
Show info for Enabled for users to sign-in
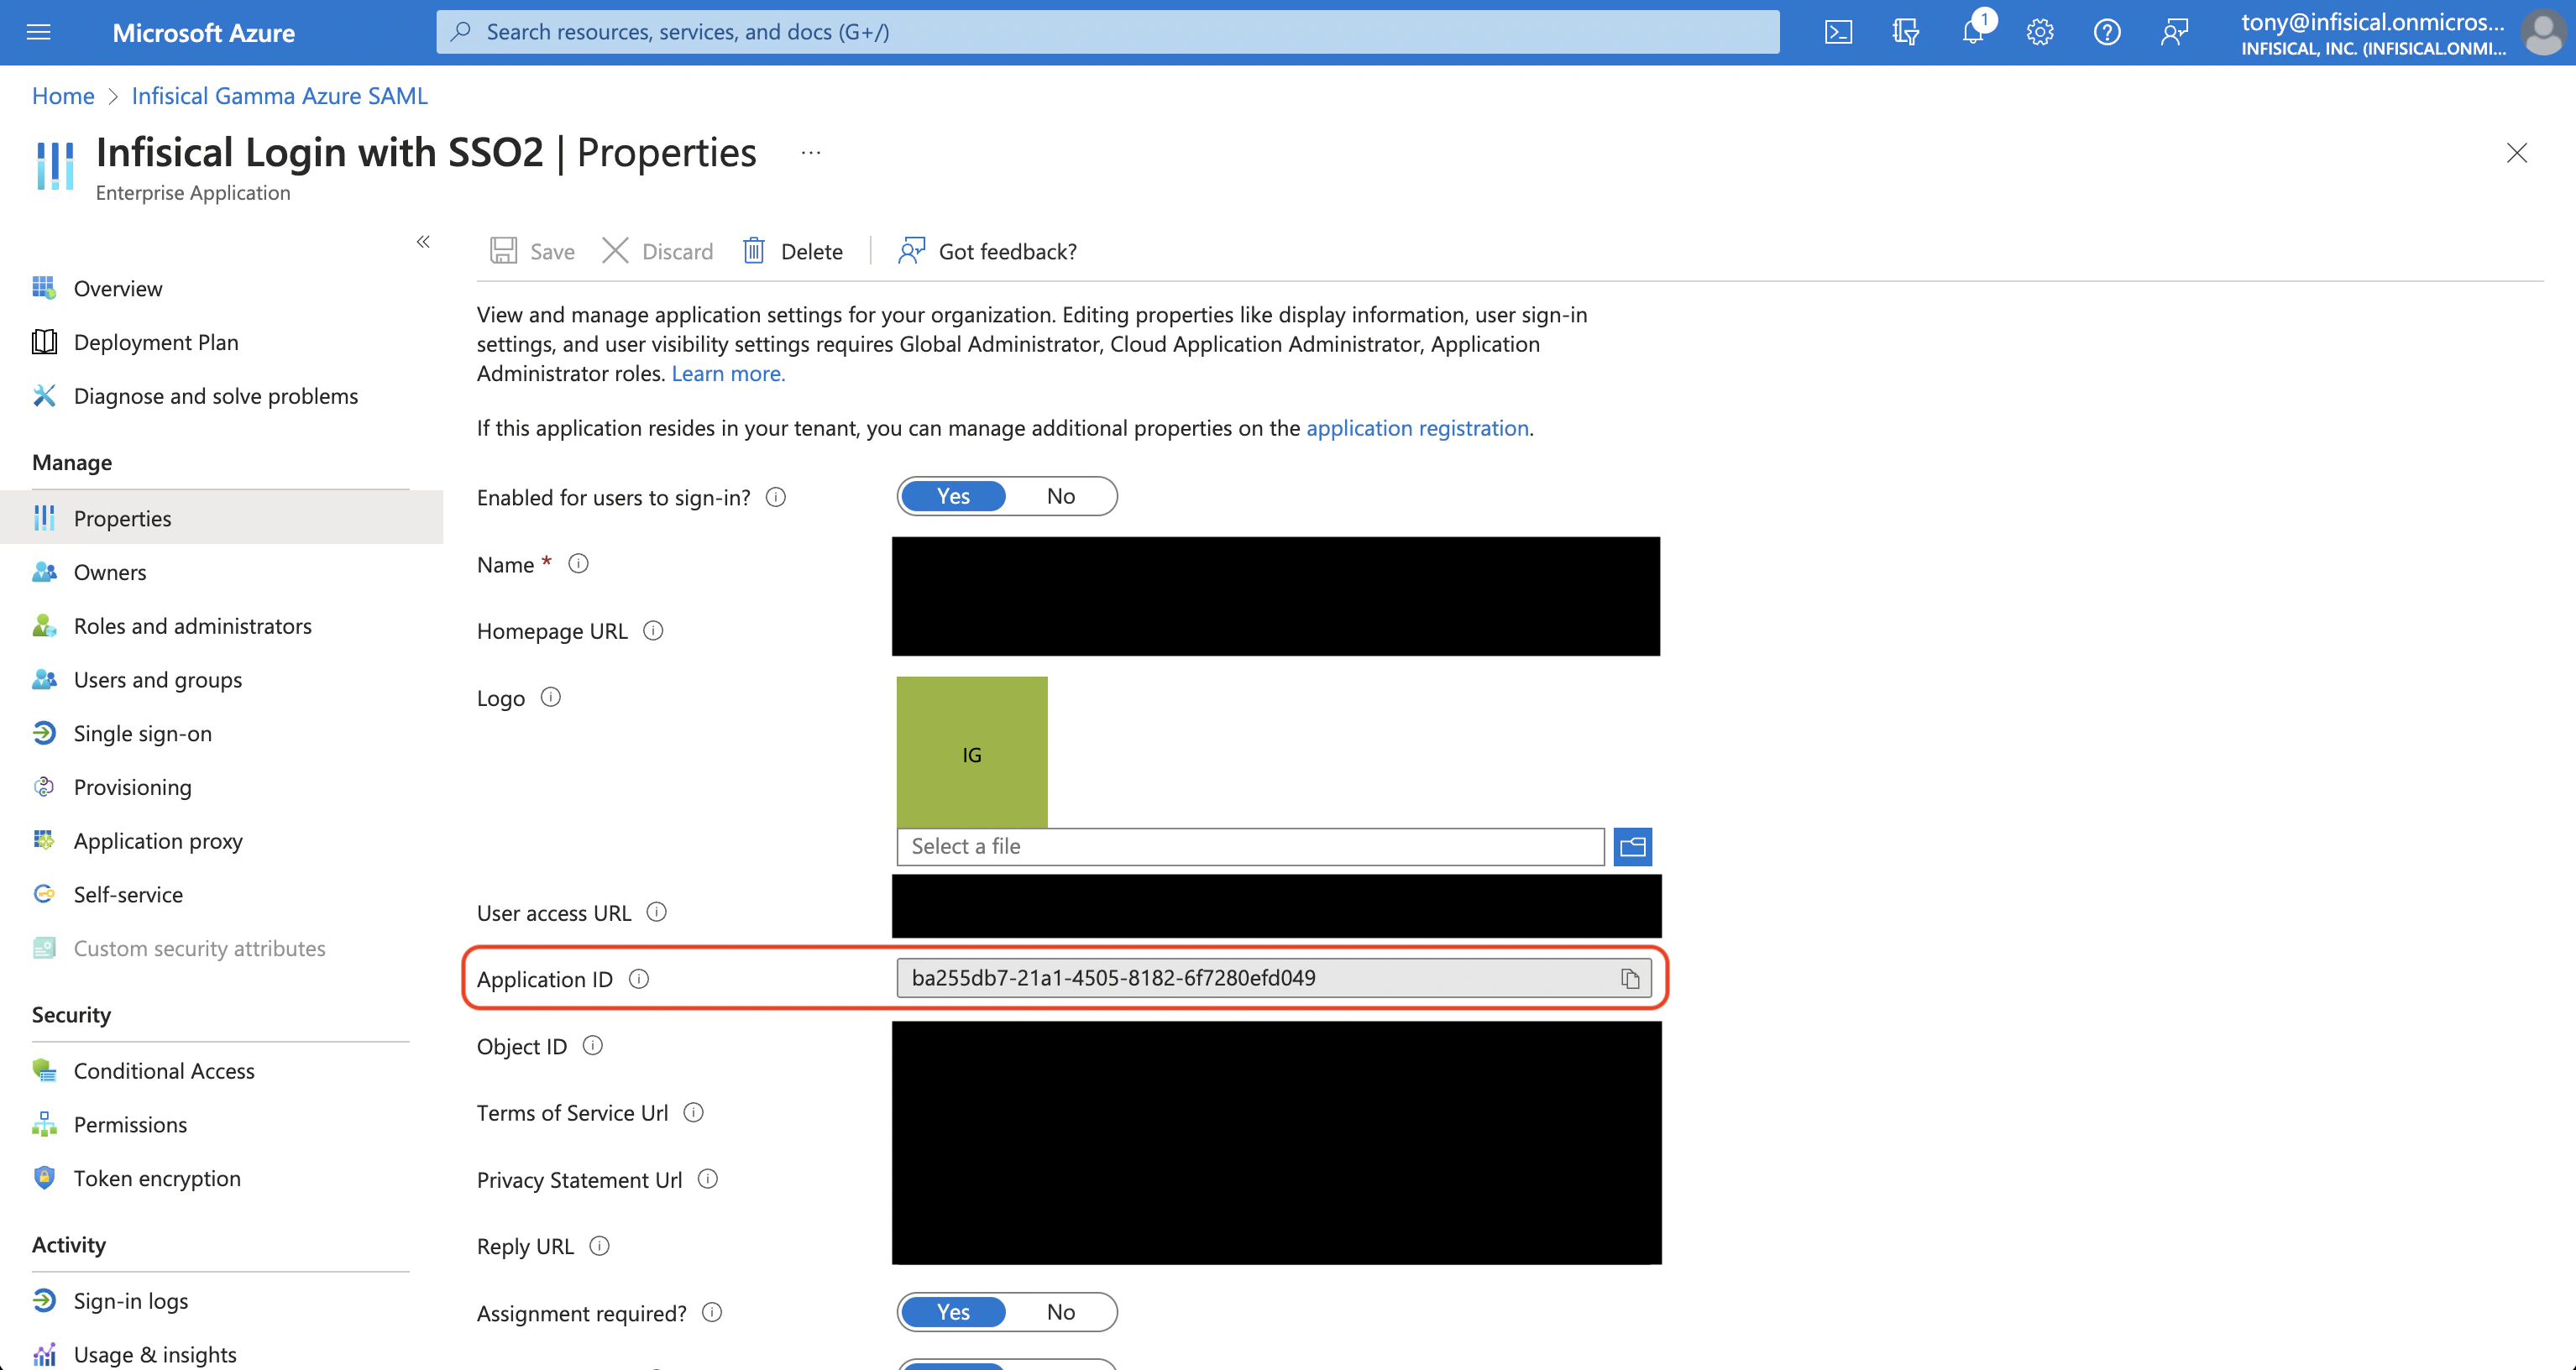(x=776, y=497)
